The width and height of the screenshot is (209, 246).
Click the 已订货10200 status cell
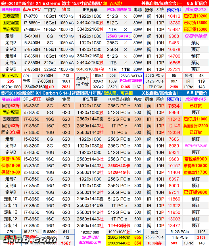pos(195,16)
